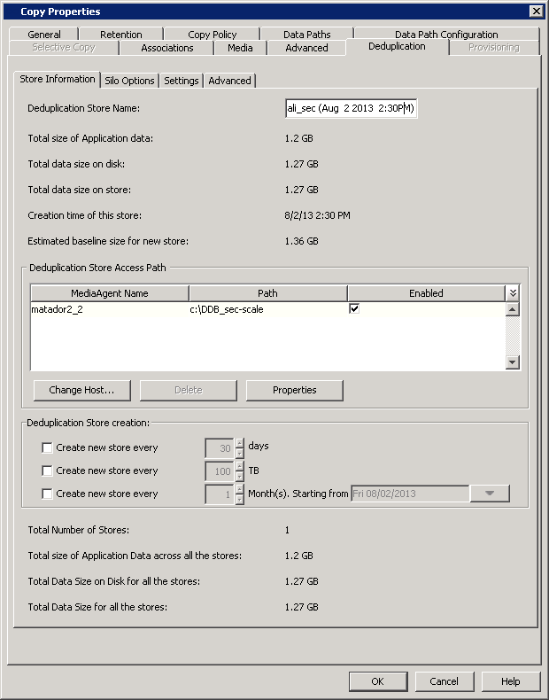This screenshot has width=549, height=700.
Task: Click the access path list scroll down arrow
Action: point(513,362)
